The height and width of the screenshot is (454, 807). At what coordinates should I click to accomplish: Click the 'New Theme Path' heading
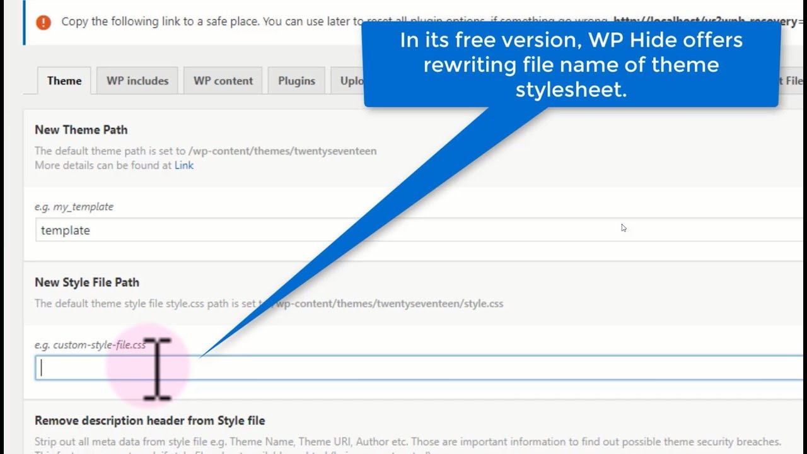(x=81, y=130)
